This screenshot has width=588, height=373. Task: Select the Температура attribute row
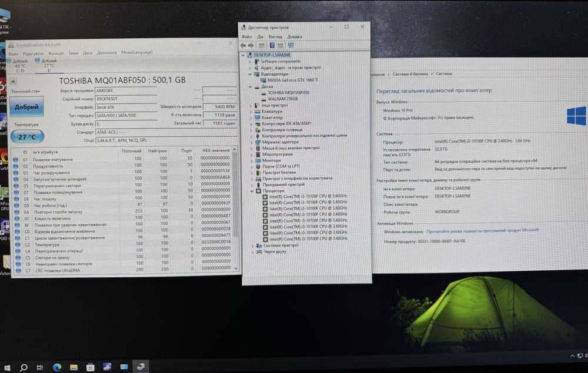point(123,244)
